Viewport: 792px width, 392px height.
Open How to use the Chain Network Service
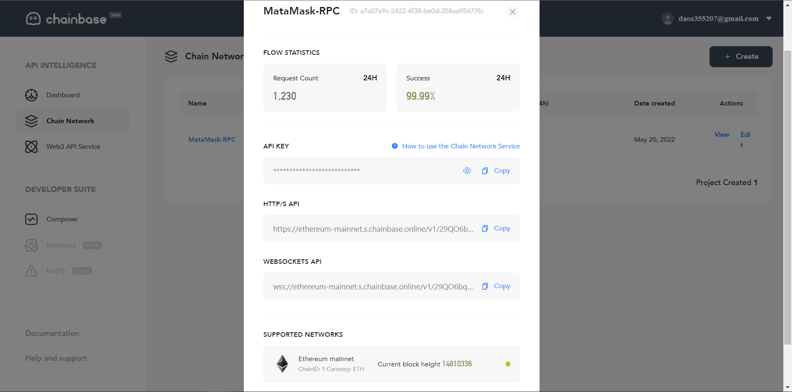(461, 146)
